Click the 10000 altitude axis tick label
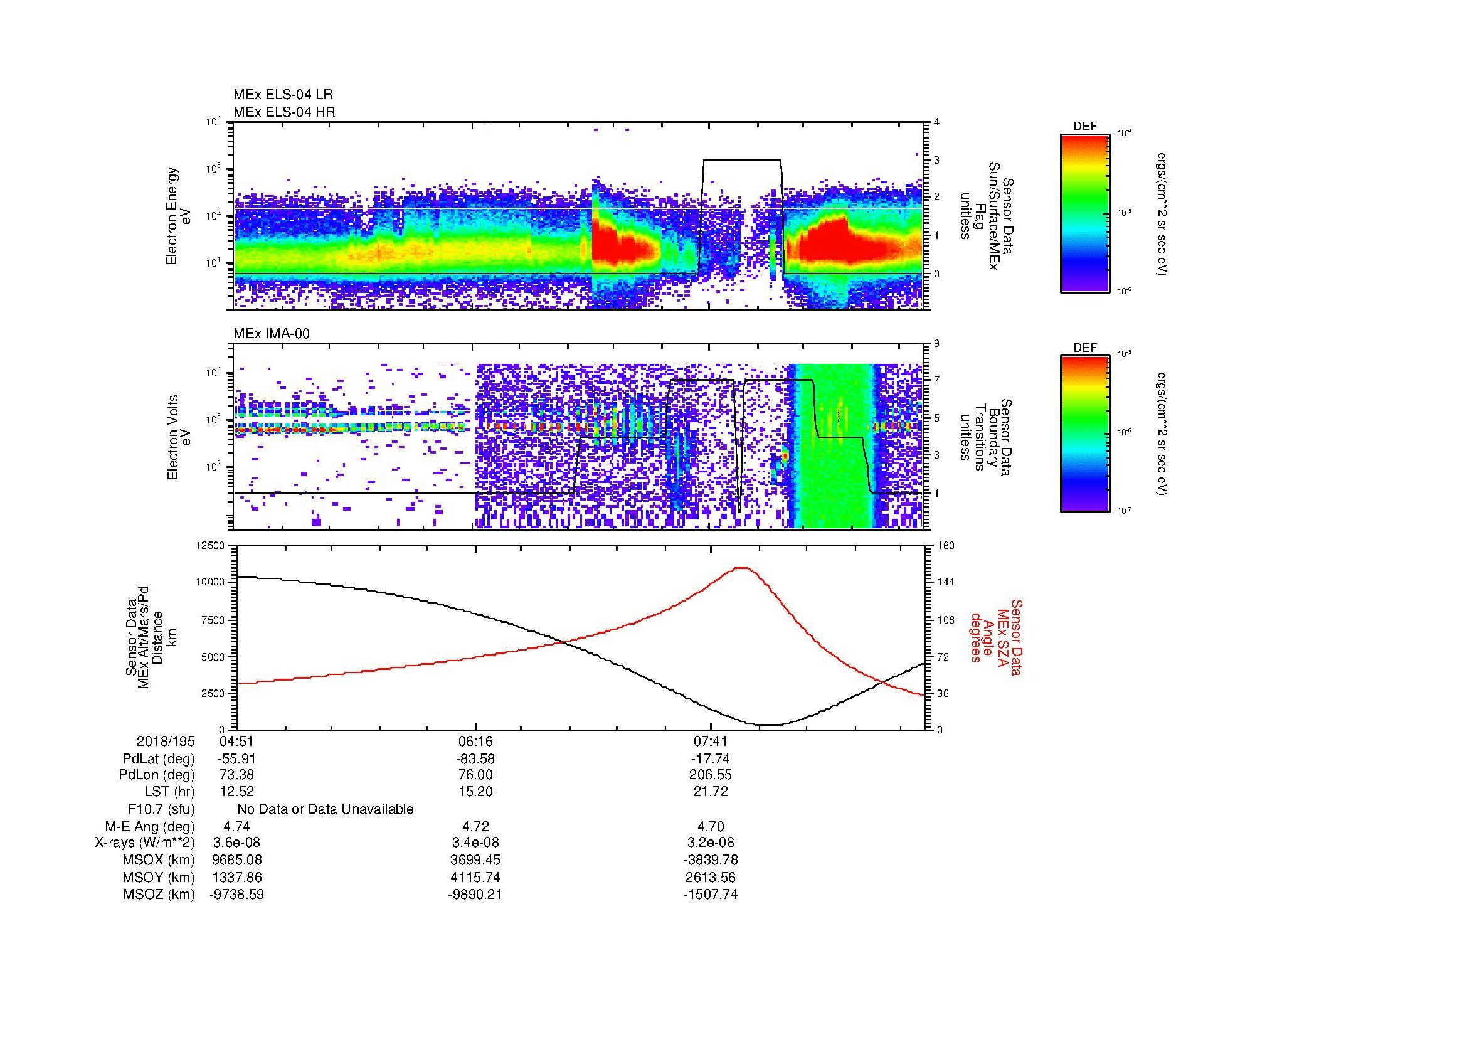 [211, 582]
